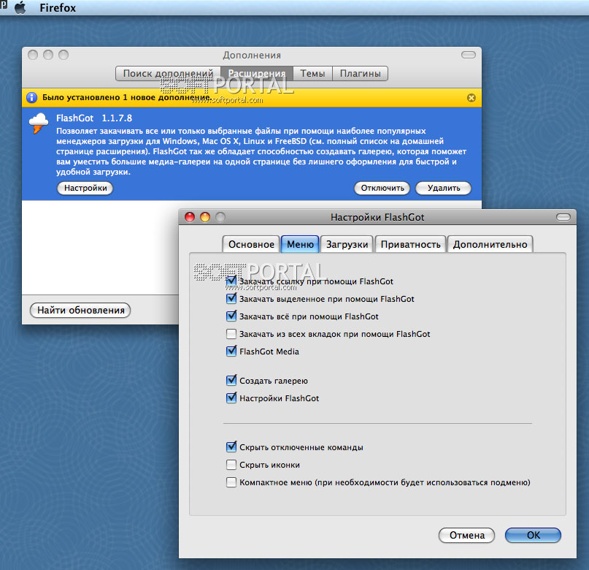Select the Расширения tab
Viewport: 589px width, 570px height.
257,73
